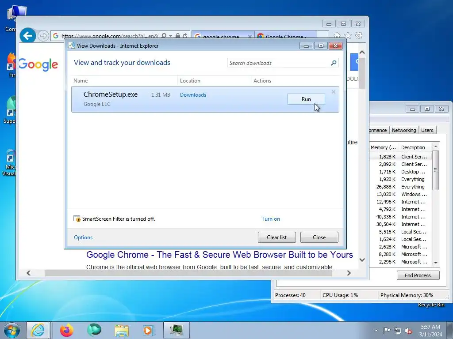Click the lock security icon in address bar
Viewport: 453px width, 339px height.
(178, 36)
